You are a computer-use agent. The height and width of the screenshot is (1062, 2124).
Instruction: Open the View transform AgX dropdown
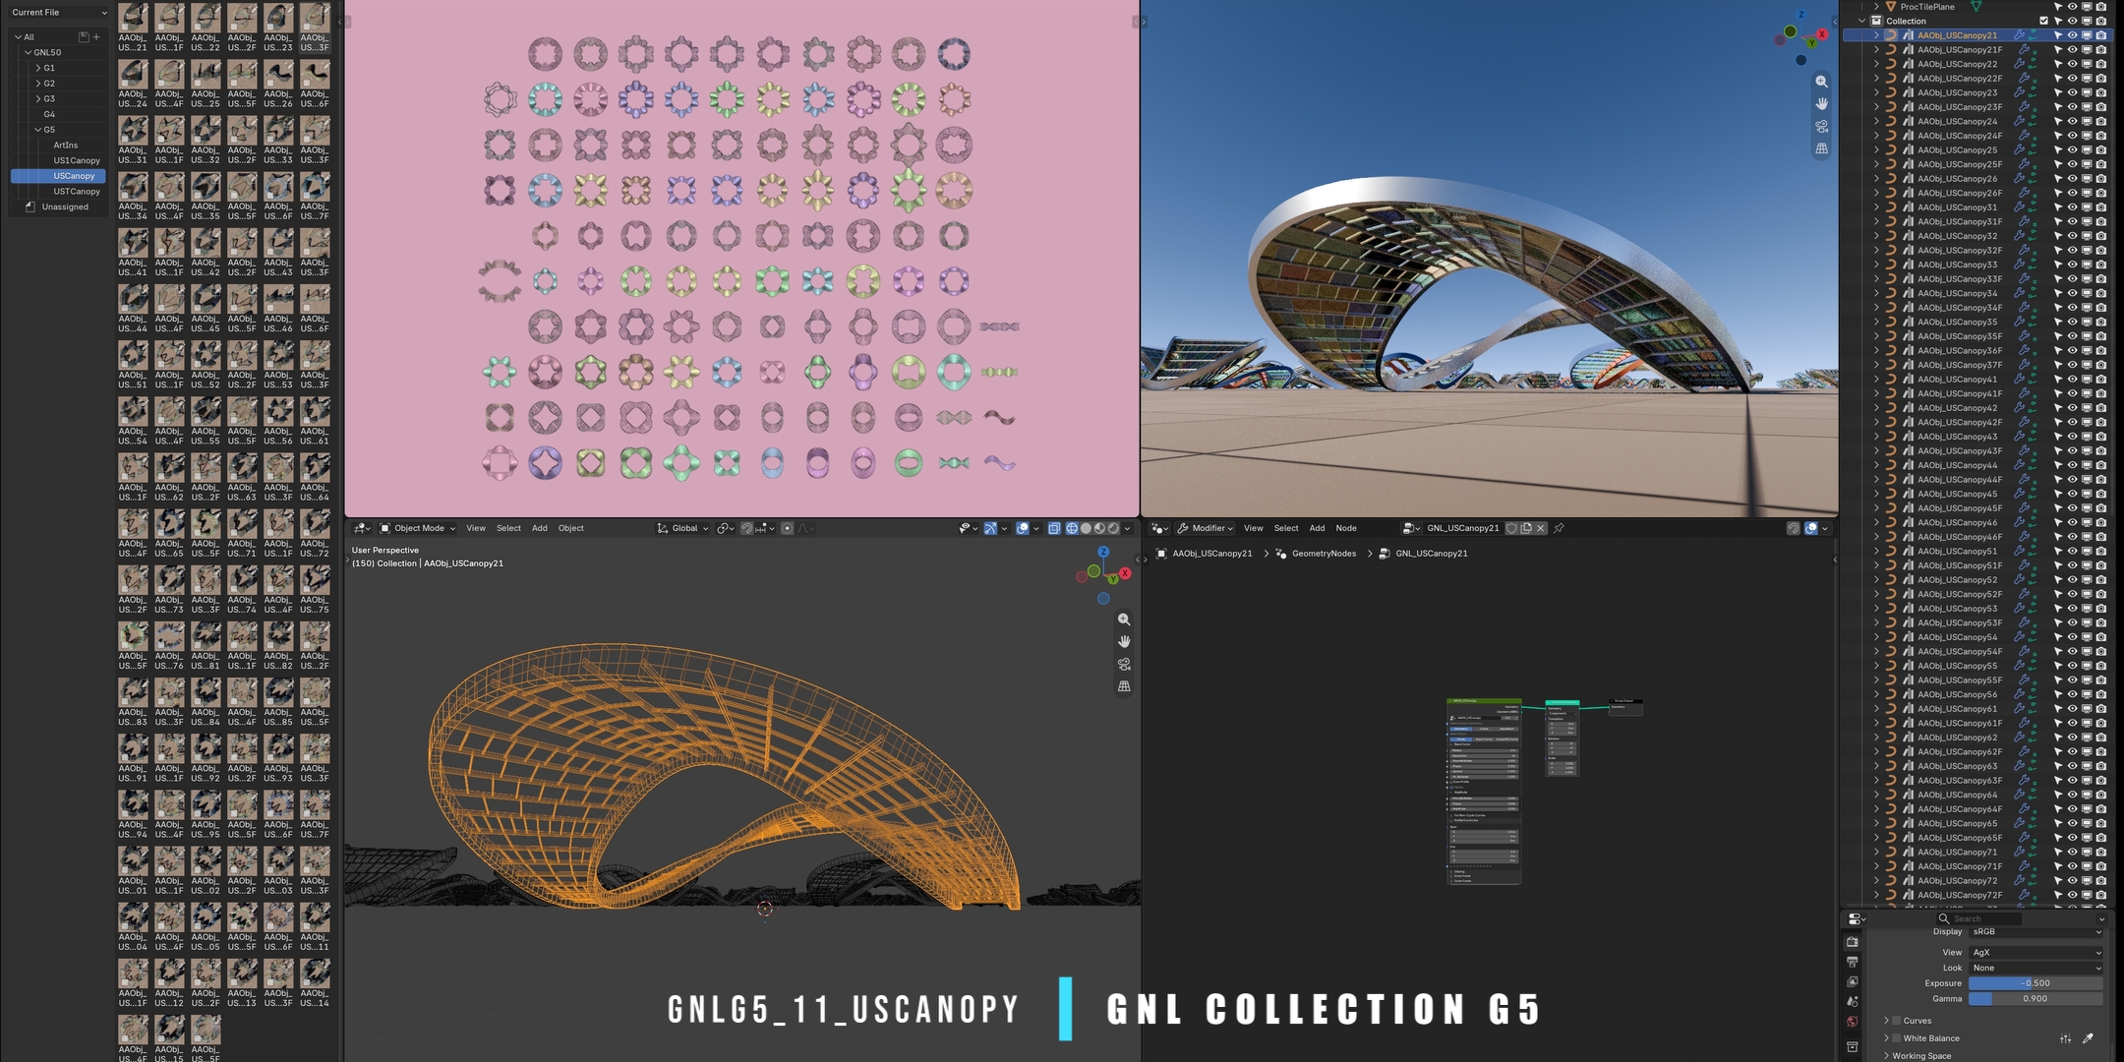click(x=2035, y=952)
